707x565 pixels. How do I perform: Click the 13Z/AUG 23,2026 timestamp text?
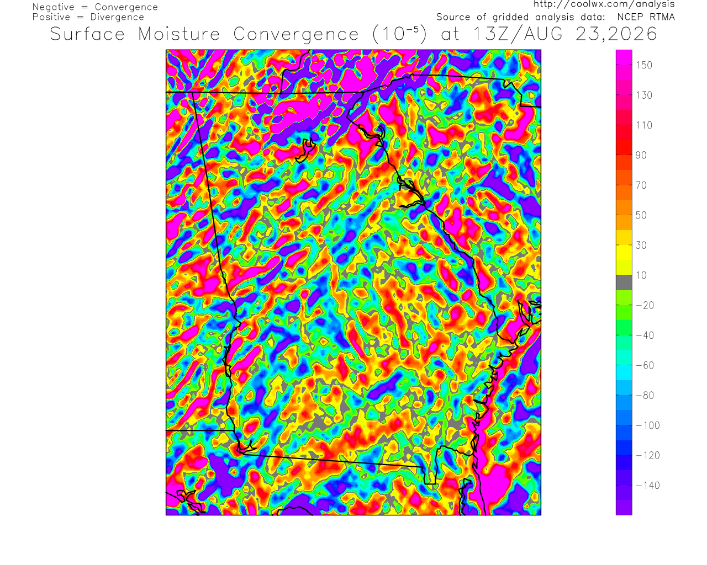pyautogui.click(x=566, y=34)
